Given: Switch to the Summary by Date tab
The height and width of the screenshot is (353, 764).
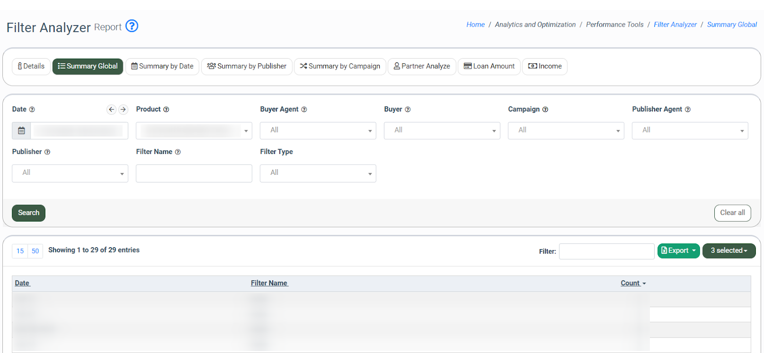Looking at the screenshot, I should point(162,66).
